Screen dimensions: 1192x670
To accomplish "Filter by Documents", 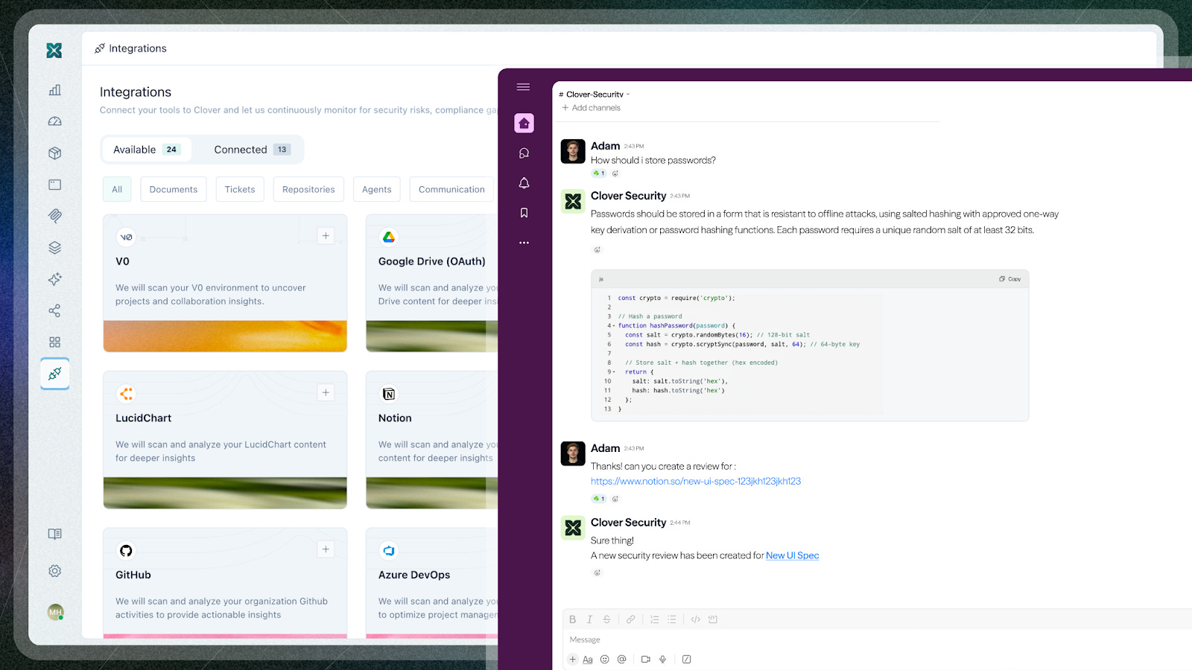I will 174,189.
